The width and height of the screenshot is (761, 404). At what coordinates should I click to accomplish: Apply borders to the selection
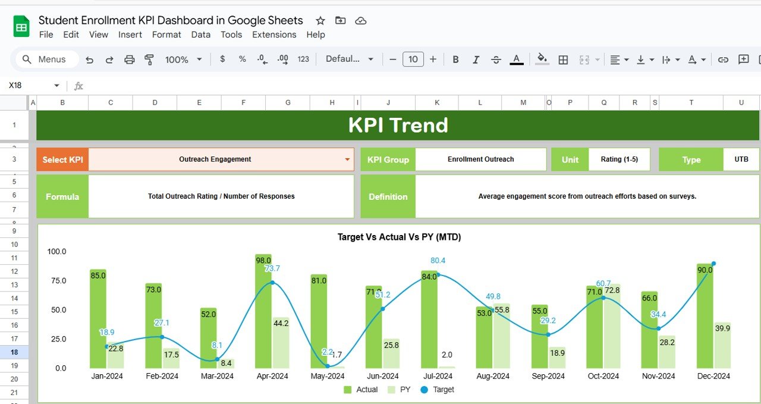(562, 59)
